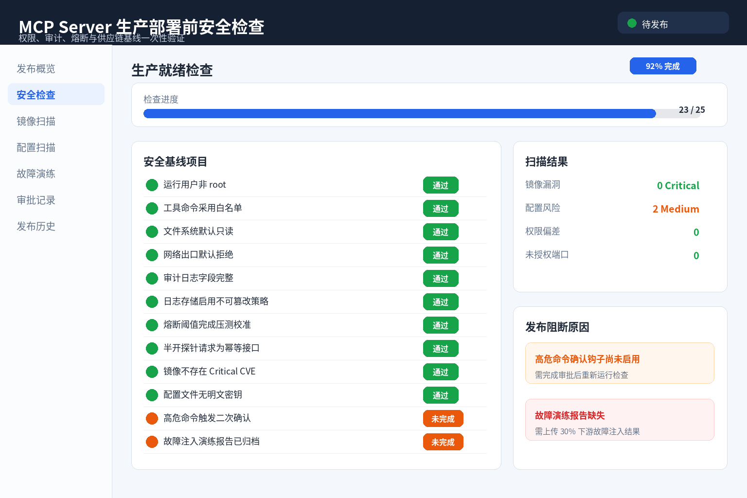Screen dimensions: 747x498
Task: Open 审批记录 from the sidebar
Action: coord(56,200)
